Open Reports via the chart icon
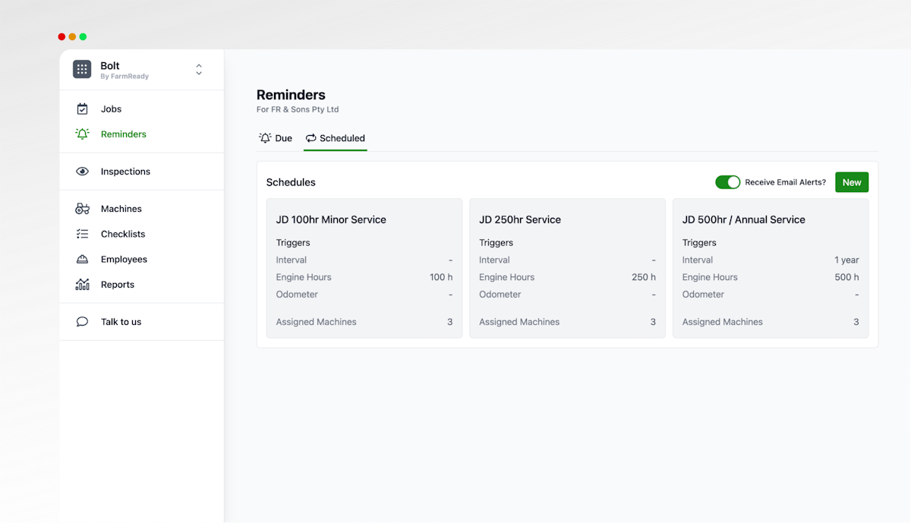This screenshot has width=911, height=523. [82, 285]
